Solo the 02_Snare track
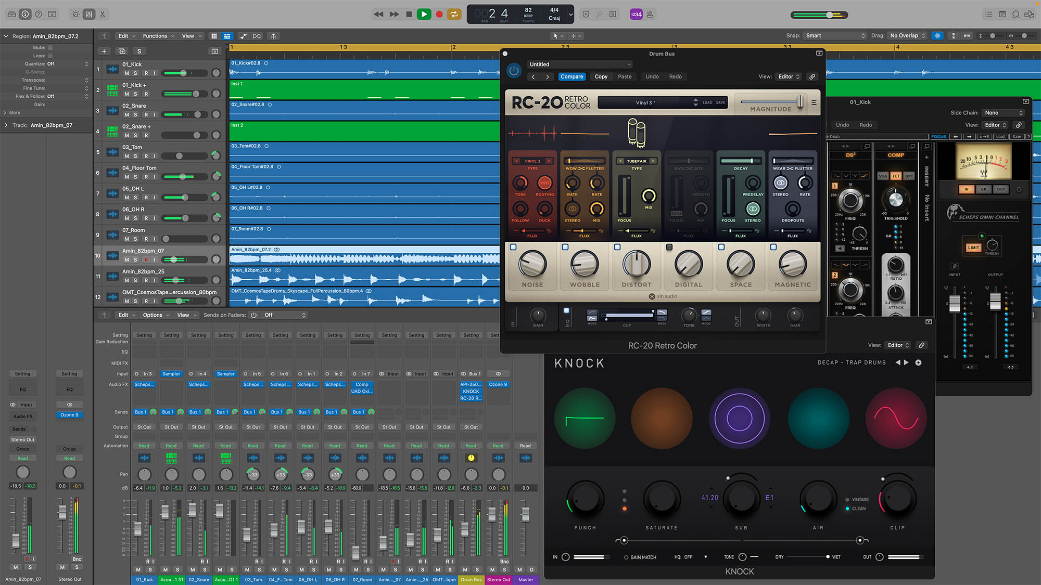This screenshot has width=1041, height=585. coord(136,114)
